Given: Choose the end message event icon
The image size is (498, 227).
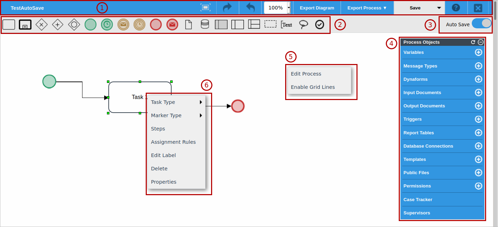Looking at the screenshot, I should (172, 24).
